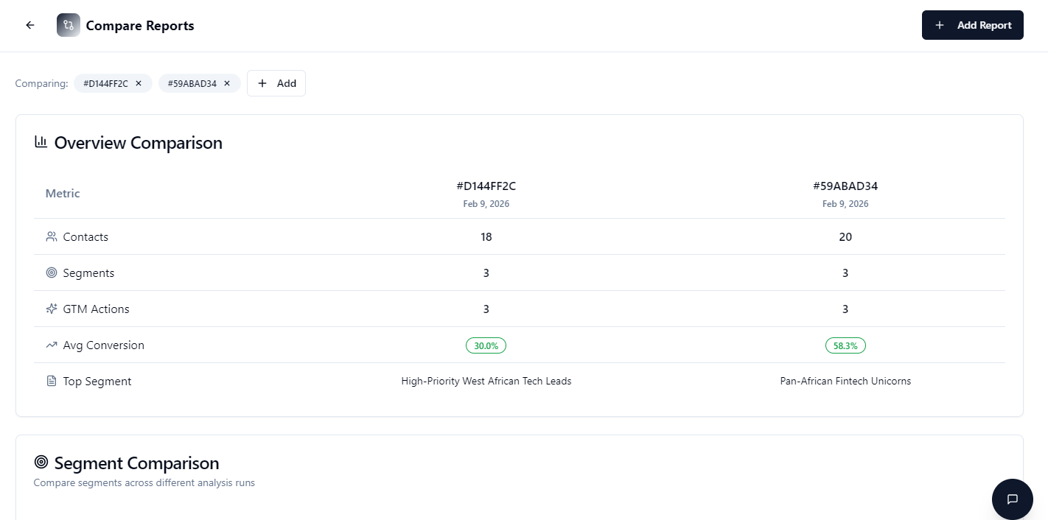Click the 58.3% conversion badge
This screenshot has height=520, width=1048.
pyautogui.click(x=845, y=345)
